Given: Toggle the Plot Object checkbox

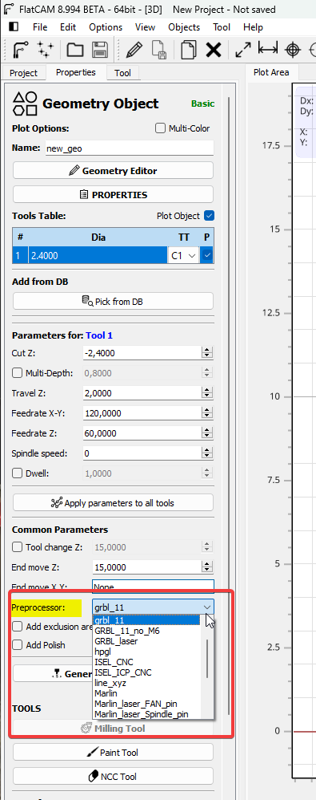Looking at the screenshot, I should (209, 215).
